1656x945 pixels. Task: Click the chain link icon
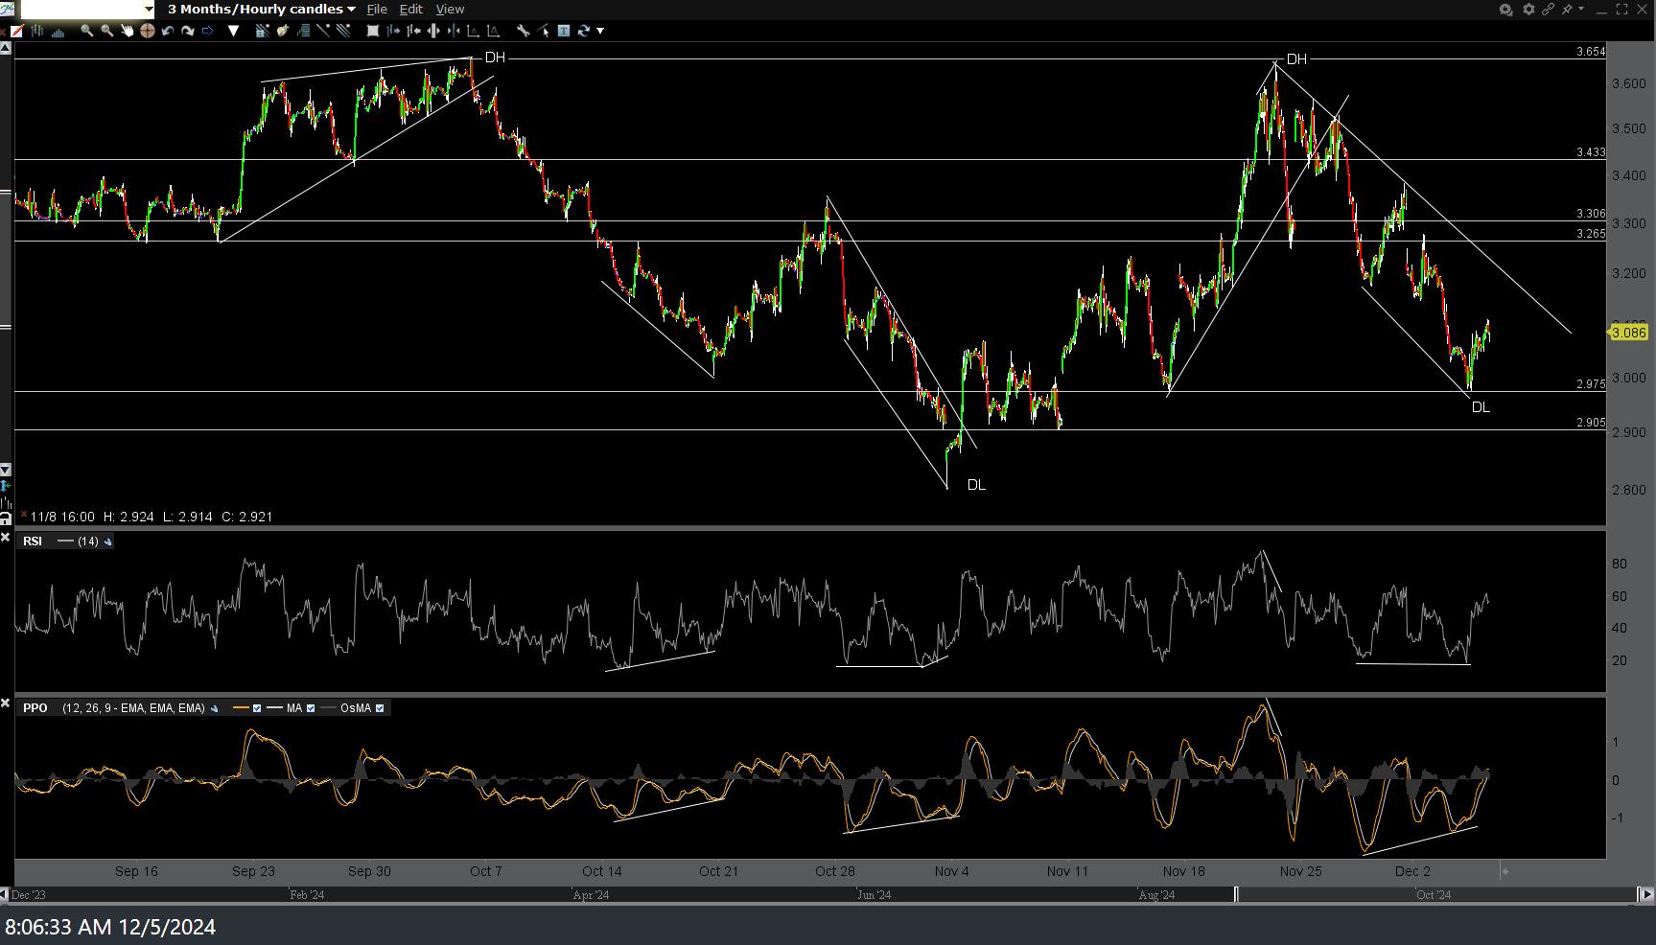click(1548, 10)
